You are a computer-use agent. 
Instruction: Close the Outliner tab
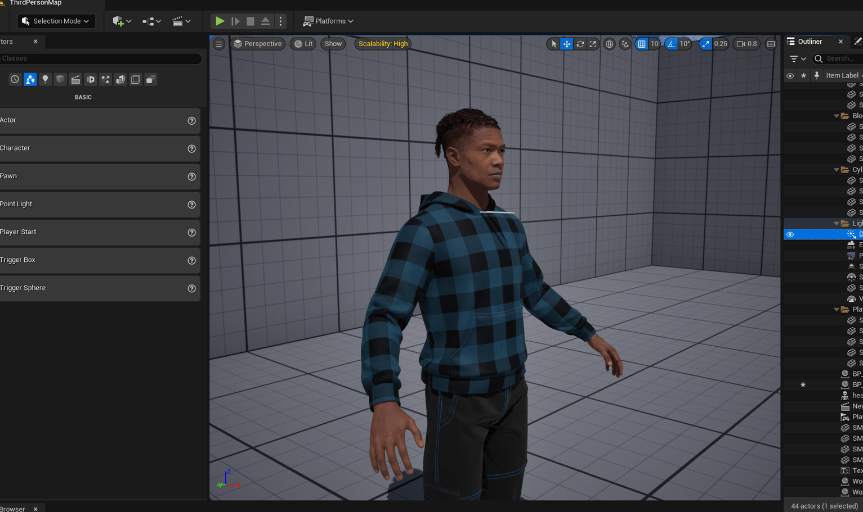coord(840,42)
